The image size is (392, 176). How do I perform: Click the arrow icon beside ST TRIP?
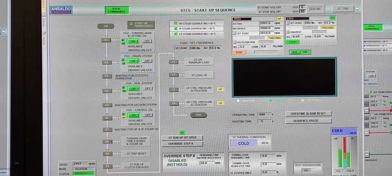(x=357, y=9)
